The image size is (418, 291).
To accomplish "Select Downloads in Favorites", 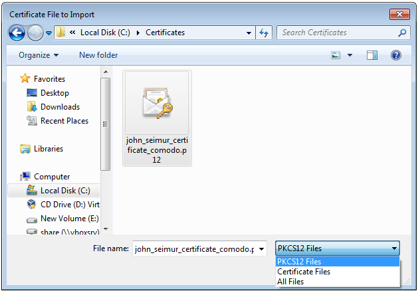I will pyautogui.click(x=60, y=107).
